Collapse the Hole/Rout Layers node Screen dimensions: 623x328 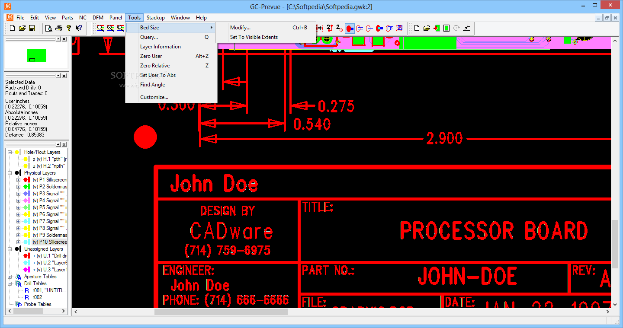[10, 152]
